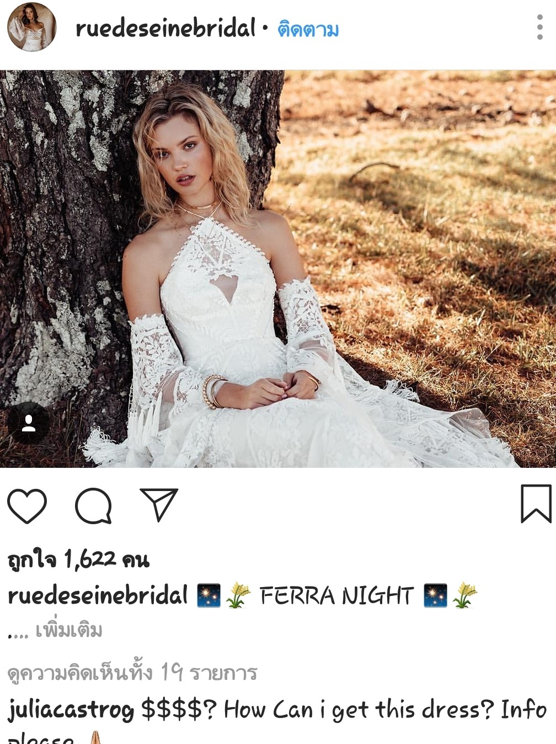View the 1,622 likes list
556x744 pixels.
click(78, 560)
